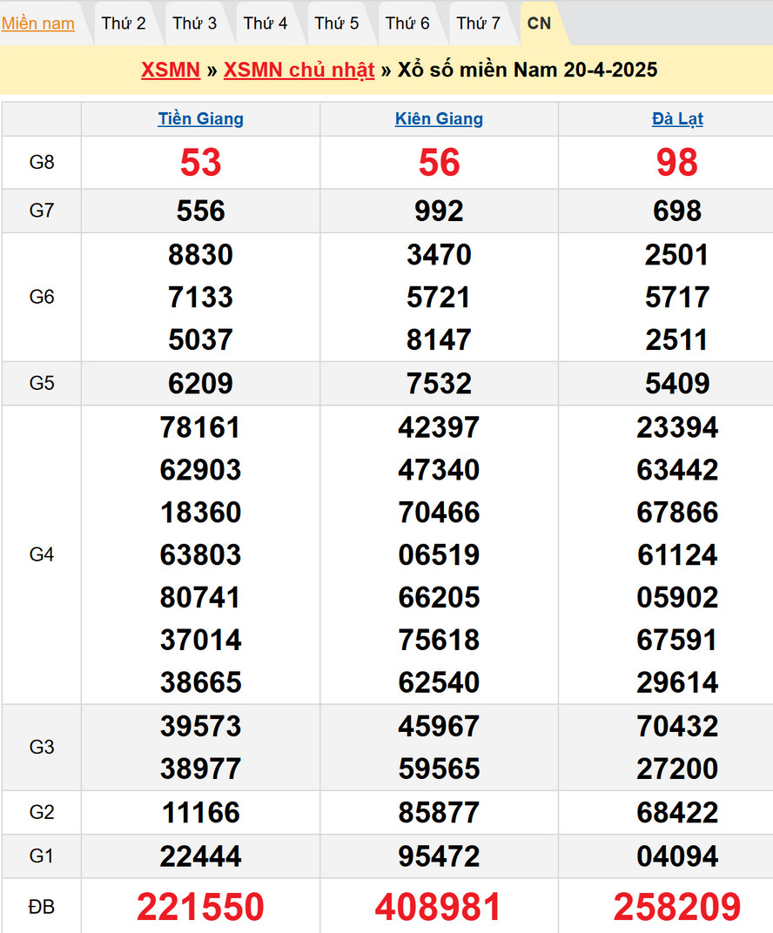The image size is (773, 933).
Task: Click the red G8 number 53
Action: point(200,163)
